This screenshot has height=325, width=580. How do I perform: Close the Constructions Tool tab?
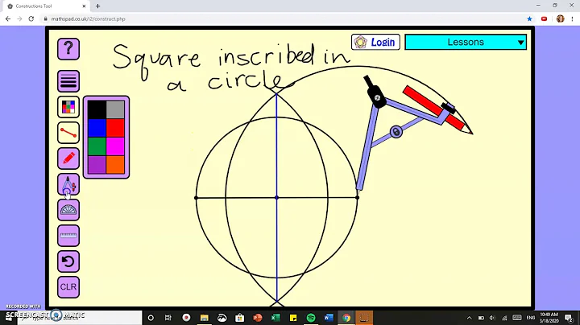click(84, 6)
